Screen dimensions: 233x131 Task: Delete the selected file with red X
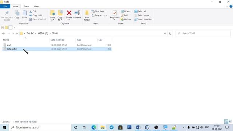click(x=69, y=15)
